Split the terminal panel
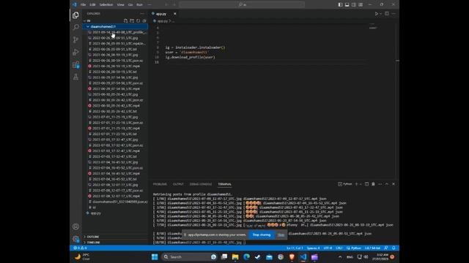Image resolution: width=469 pixels, height=263 pixels. [x=366, y=184]
